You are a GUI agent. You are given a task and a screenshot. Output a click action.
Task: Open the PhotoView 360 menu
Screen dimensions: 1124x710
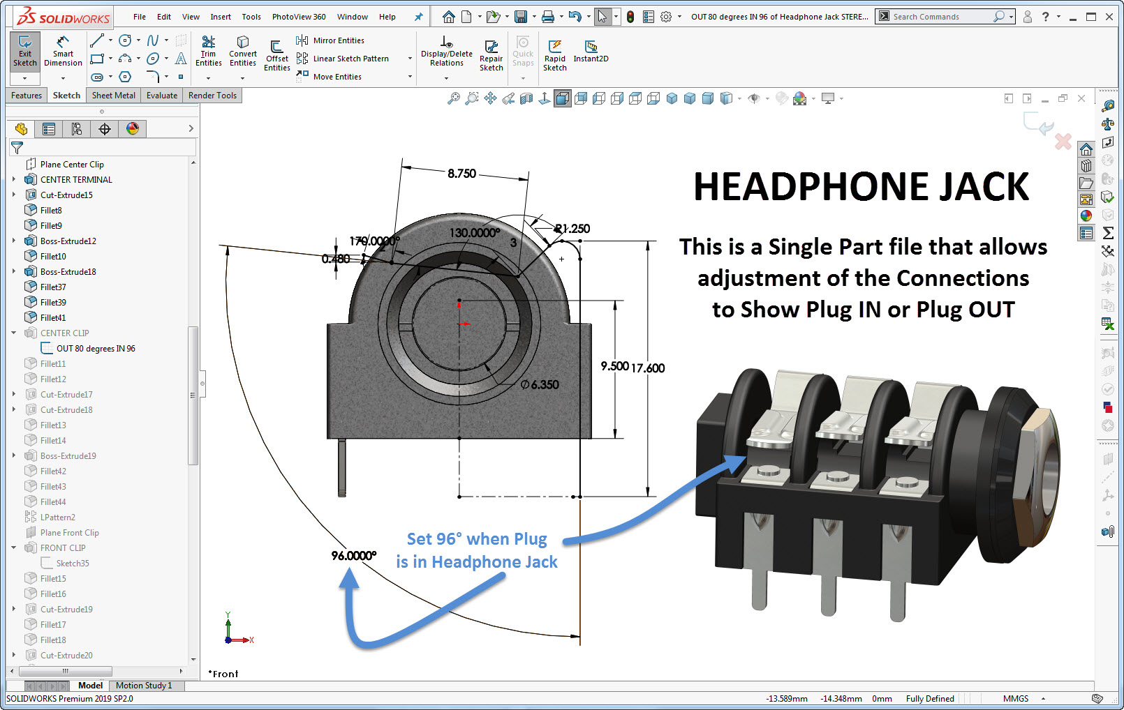[299, 17]
